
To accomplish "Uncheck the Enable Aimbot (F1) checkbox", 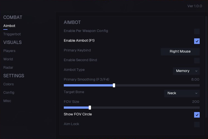I will coord(197,41).
